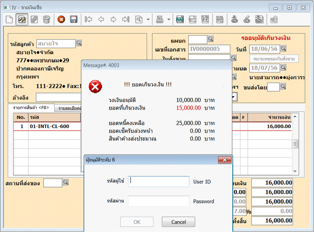
Task: Close the ผู้อนุมัติระดับ 6 dialog
Action: click(224, 160)
